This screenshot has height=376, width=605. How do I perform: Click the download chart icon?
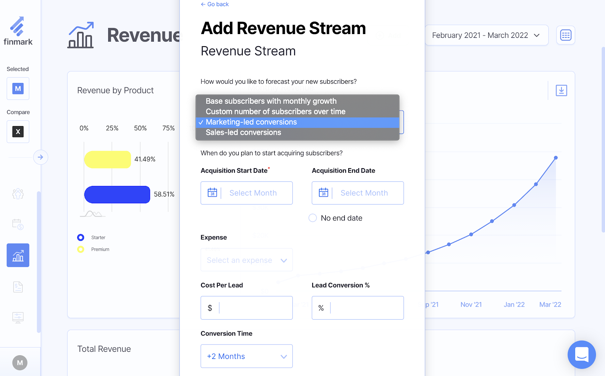pos(561,90)
